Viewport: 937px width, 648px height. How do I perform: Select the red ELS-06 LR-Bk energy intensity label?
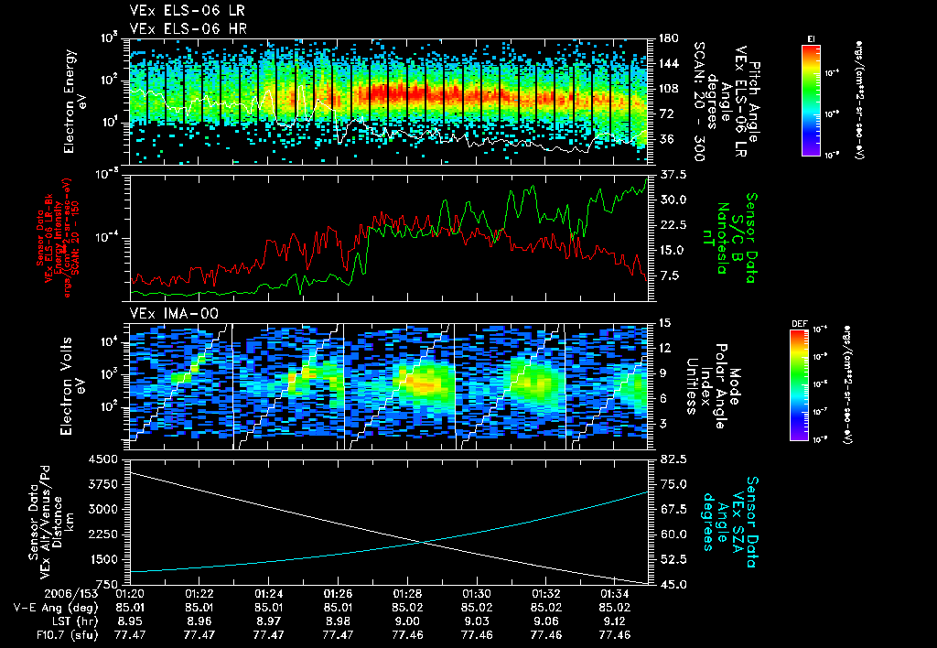(58, 238)
